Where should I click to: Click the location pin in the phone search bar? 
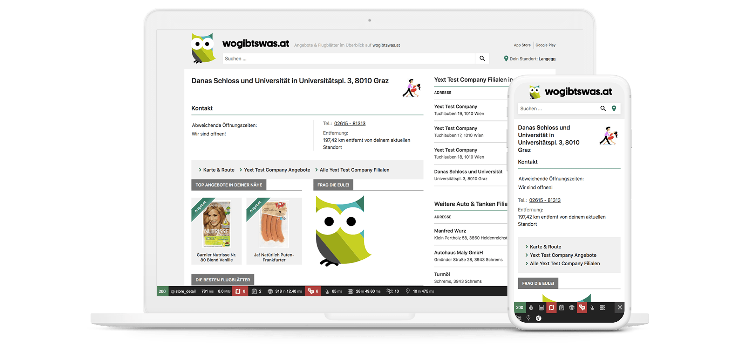614,108
